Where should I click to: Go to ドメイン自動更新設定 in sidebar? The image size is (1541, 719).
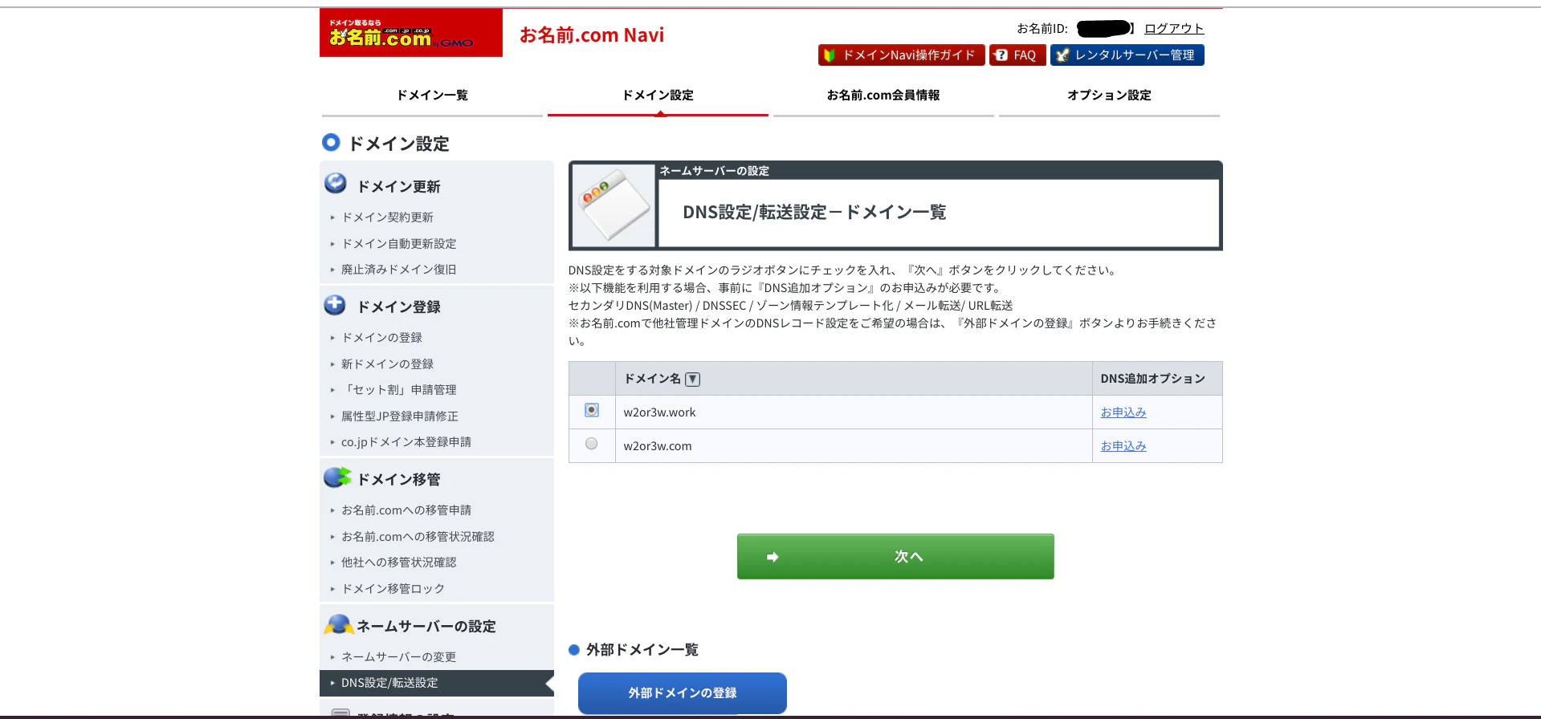coord(399,244)
